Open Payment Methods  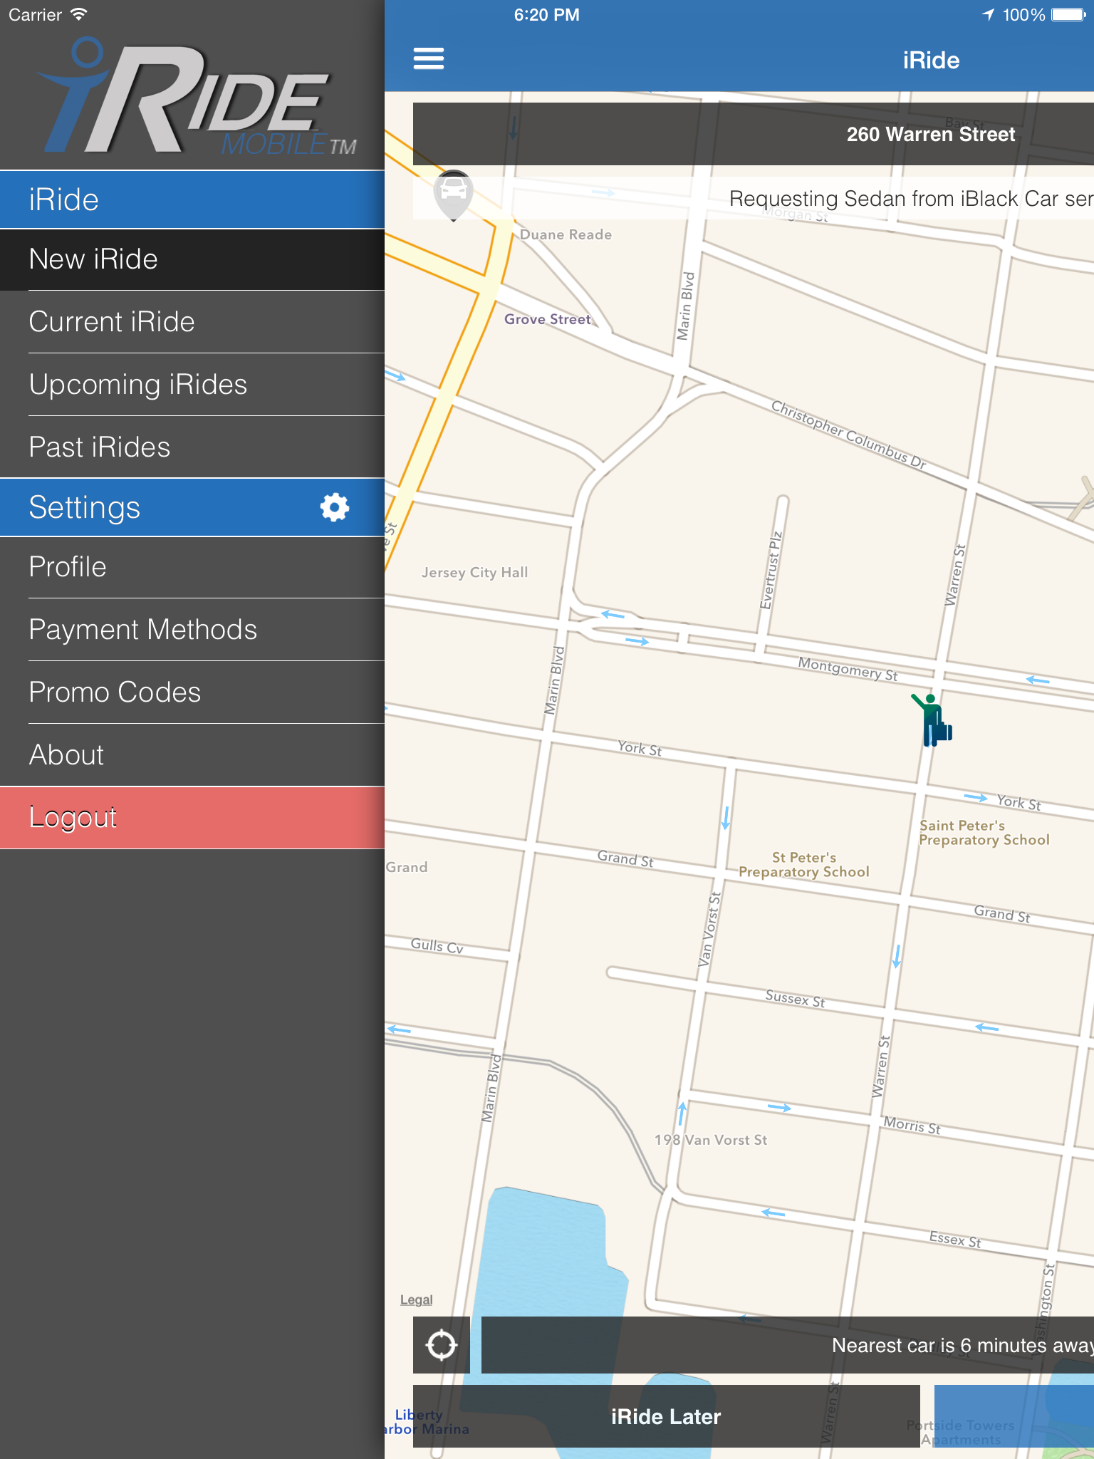pyautogui.click(x=192, y=630)
